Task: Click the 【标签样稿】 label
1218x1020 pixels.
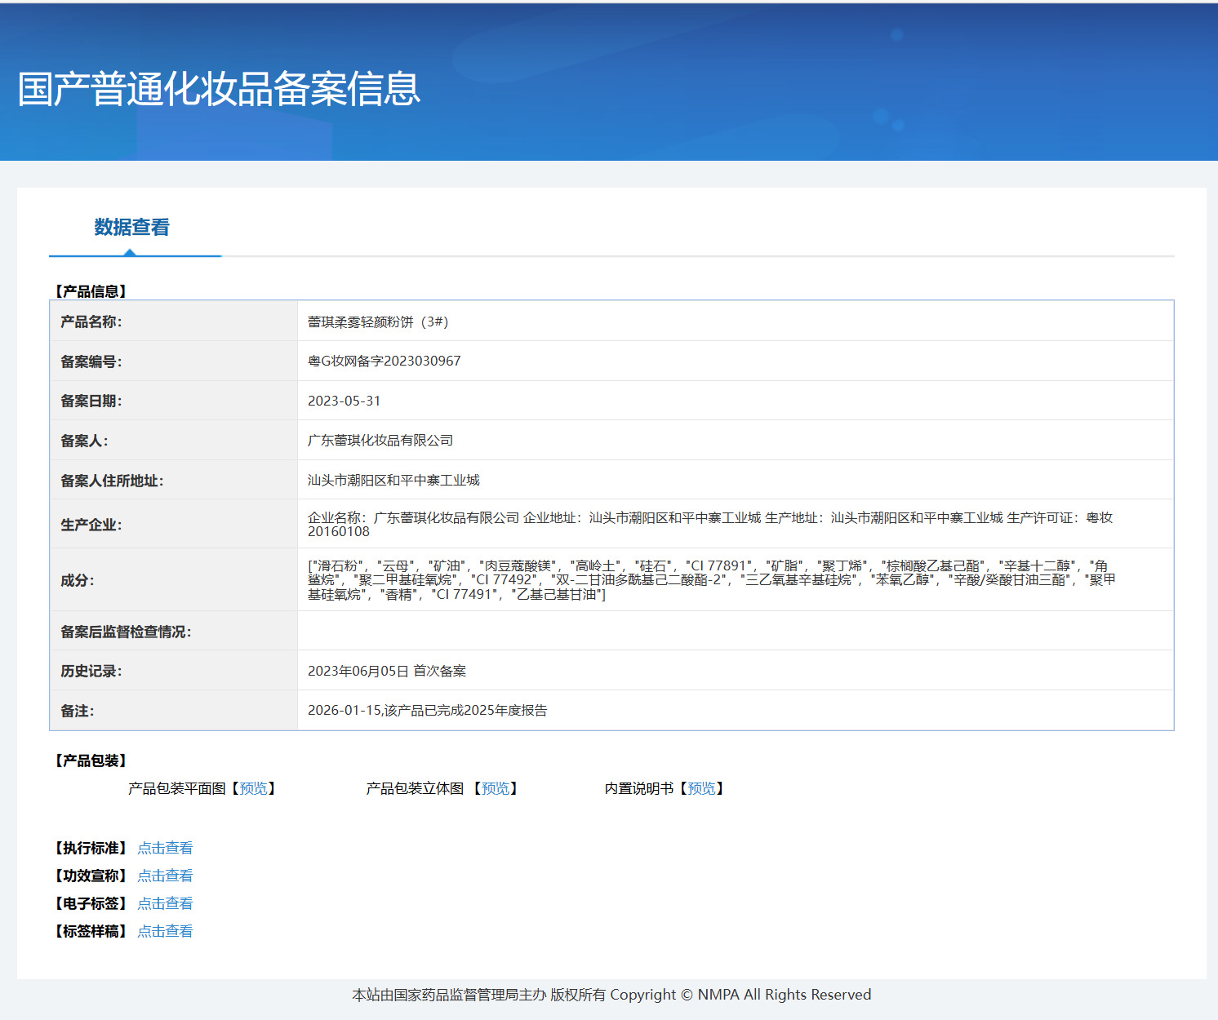Action: 91,931
